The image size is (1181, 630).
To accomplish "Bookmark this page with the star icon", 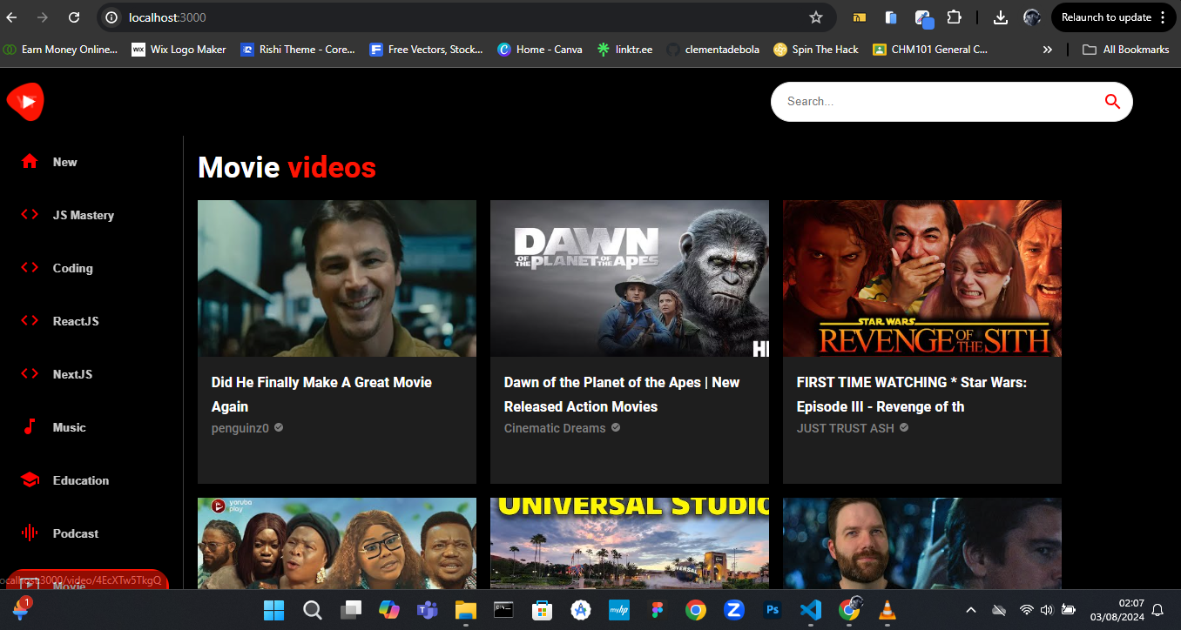I will click(x=816, y=17).
